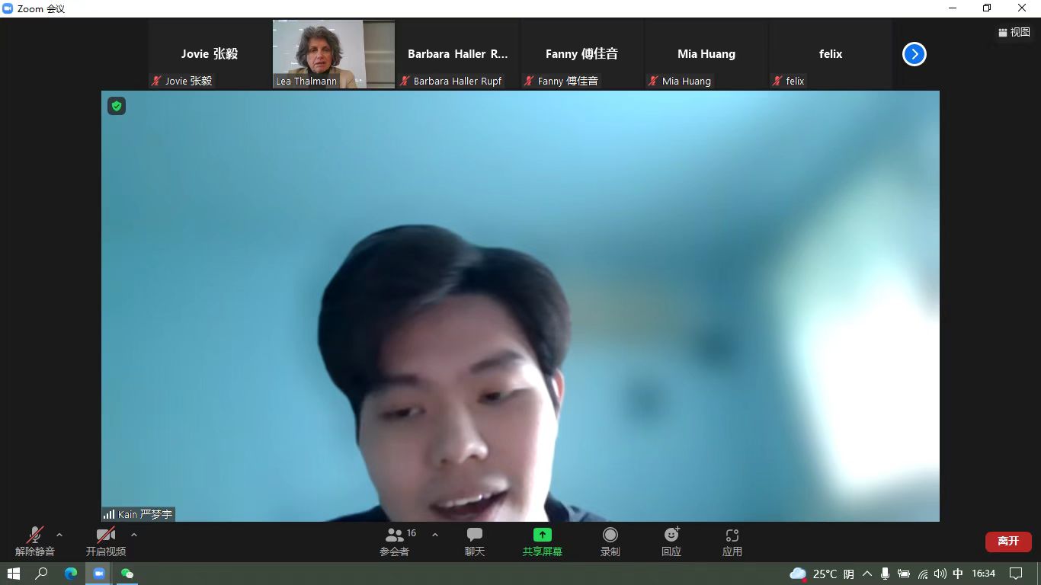Viewport: 1041px width, 585px height.
Task: Expand audio options arrow beside 解除静音
Action: point(59,535)
